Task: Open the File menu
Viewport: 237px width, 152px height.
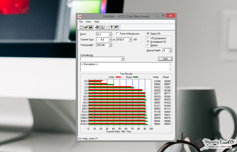Action: click(81, 22)
